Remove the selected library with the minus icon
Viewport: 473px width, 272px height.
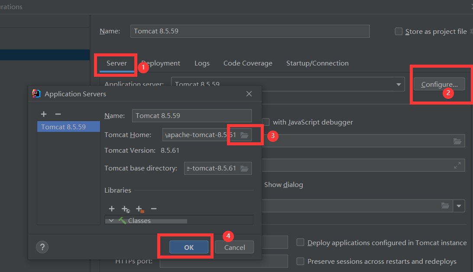tap(154, 209)
